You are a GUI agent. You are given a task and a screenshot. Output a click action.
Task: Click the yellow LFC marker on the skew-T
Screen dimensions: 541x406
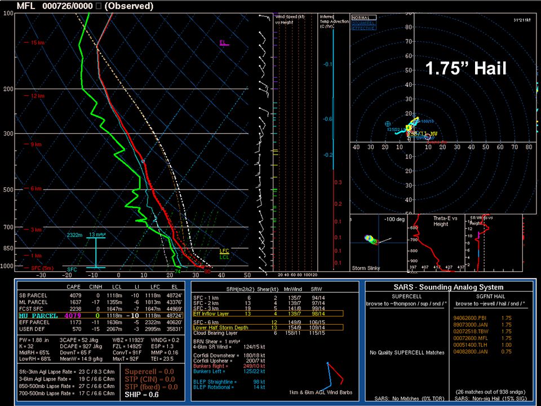coord(224,251)
